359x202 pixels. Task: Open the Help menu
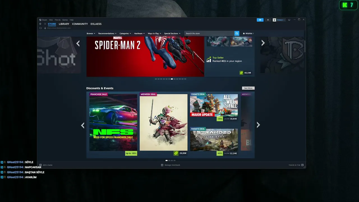(72, 20)
